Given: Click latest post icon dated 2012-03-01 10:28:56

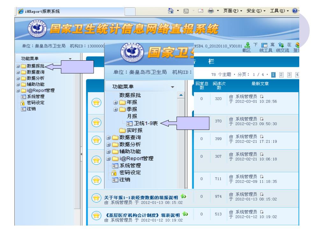Looking at the screenshot, I should pyautogui.click(x=262, y=97).
